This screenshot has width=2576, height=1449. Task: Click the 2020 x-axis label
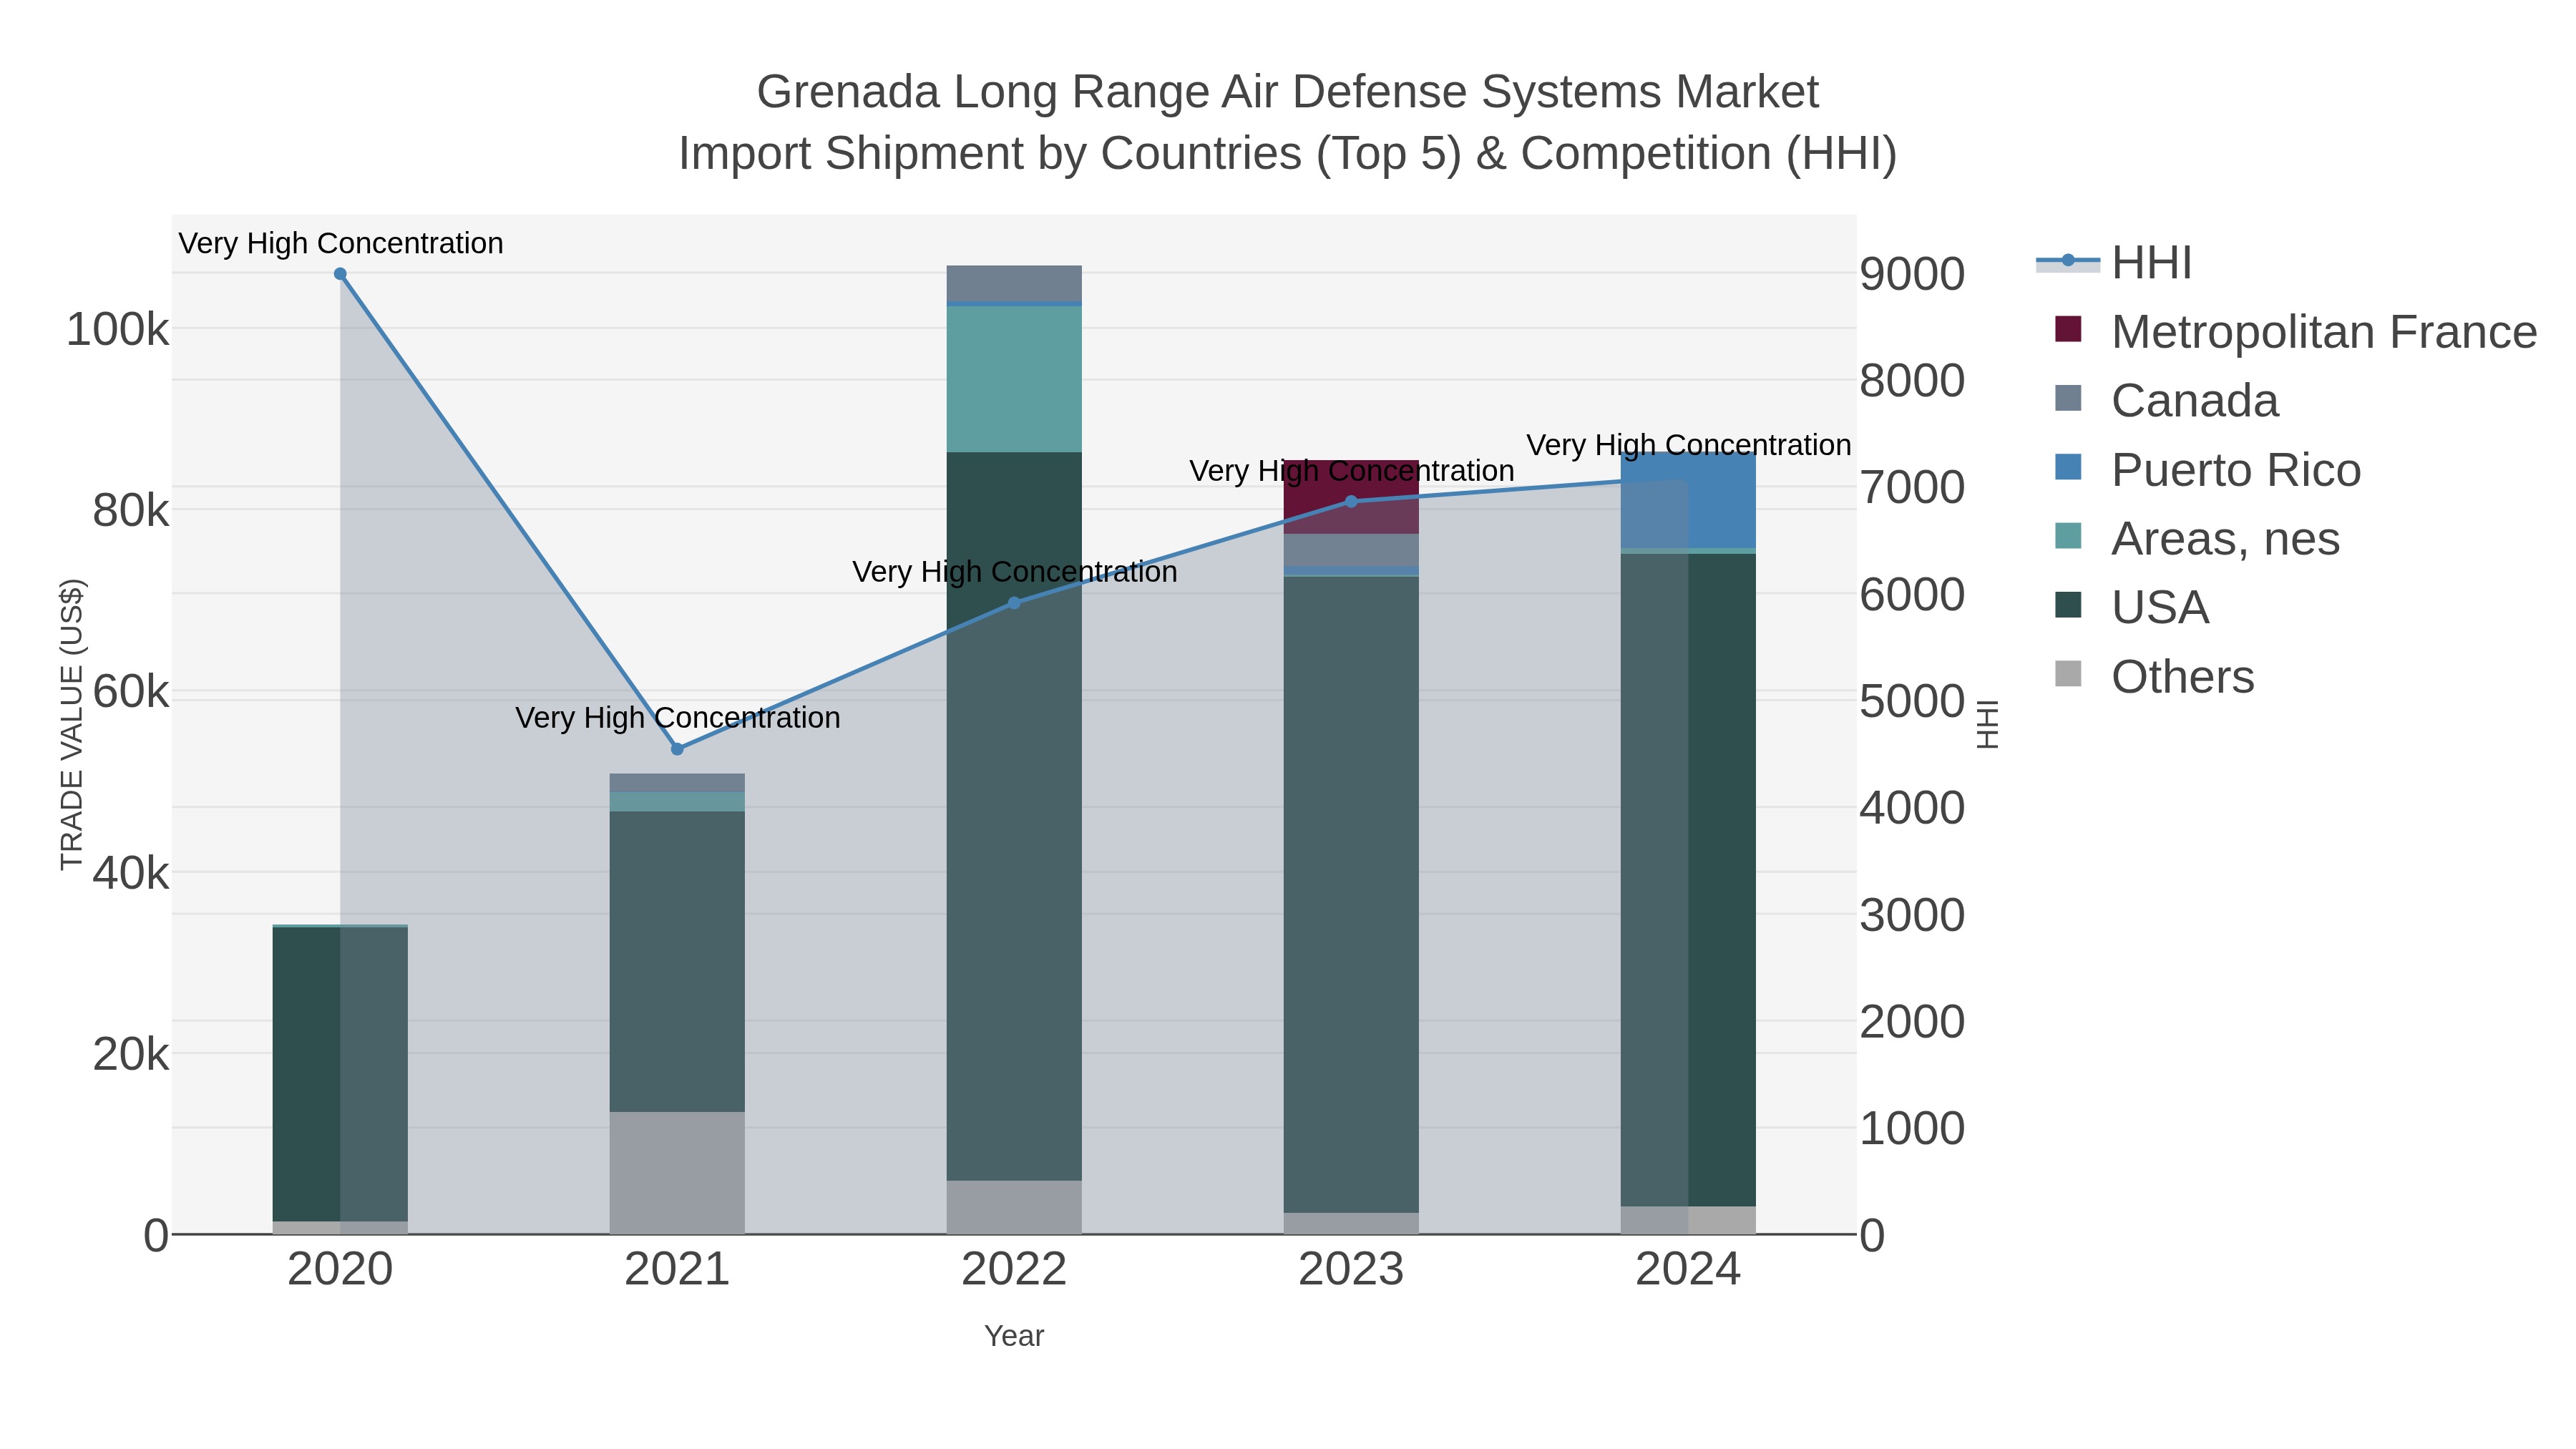tap(340, 1270)
